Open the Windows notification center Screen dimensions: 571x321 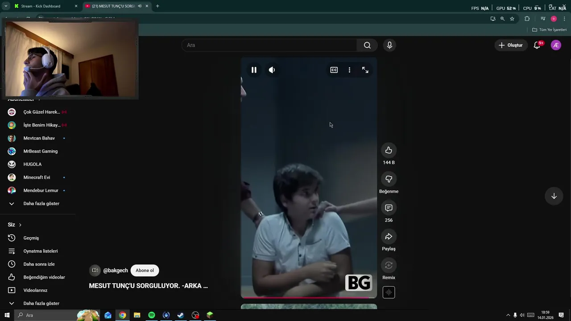pyautogui.click(x=561, y=315)
